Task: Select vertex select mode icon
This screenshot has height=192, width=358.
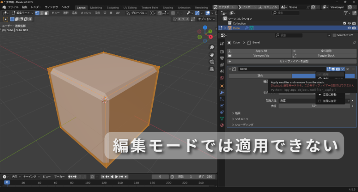Action: click(37, 13)
